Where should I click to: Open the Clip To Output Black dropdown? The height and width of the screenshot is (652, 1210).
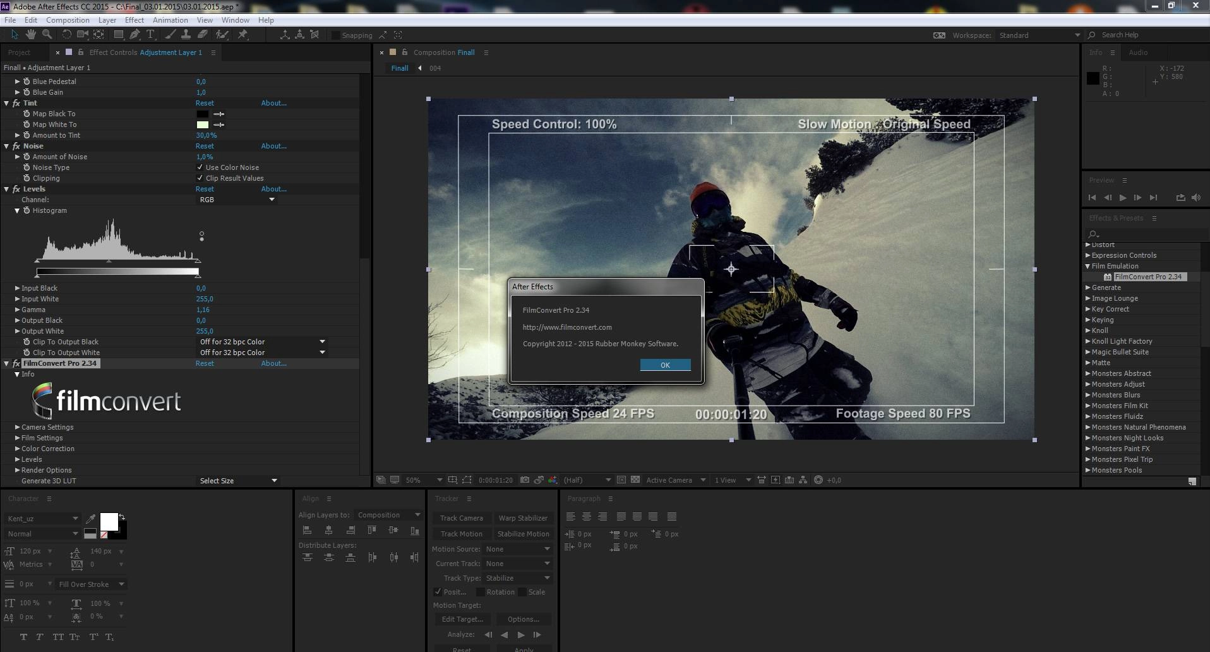tap(262, 342)
